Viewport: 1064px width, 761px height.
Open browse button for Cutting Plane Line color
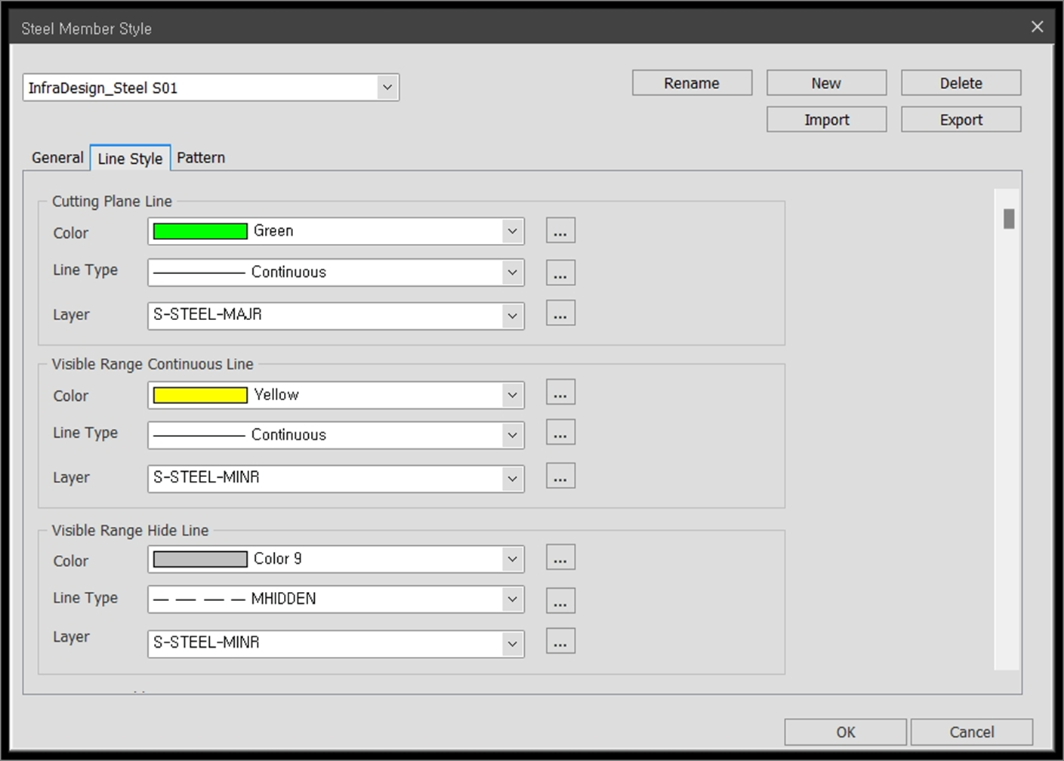(x=560, y=230)
